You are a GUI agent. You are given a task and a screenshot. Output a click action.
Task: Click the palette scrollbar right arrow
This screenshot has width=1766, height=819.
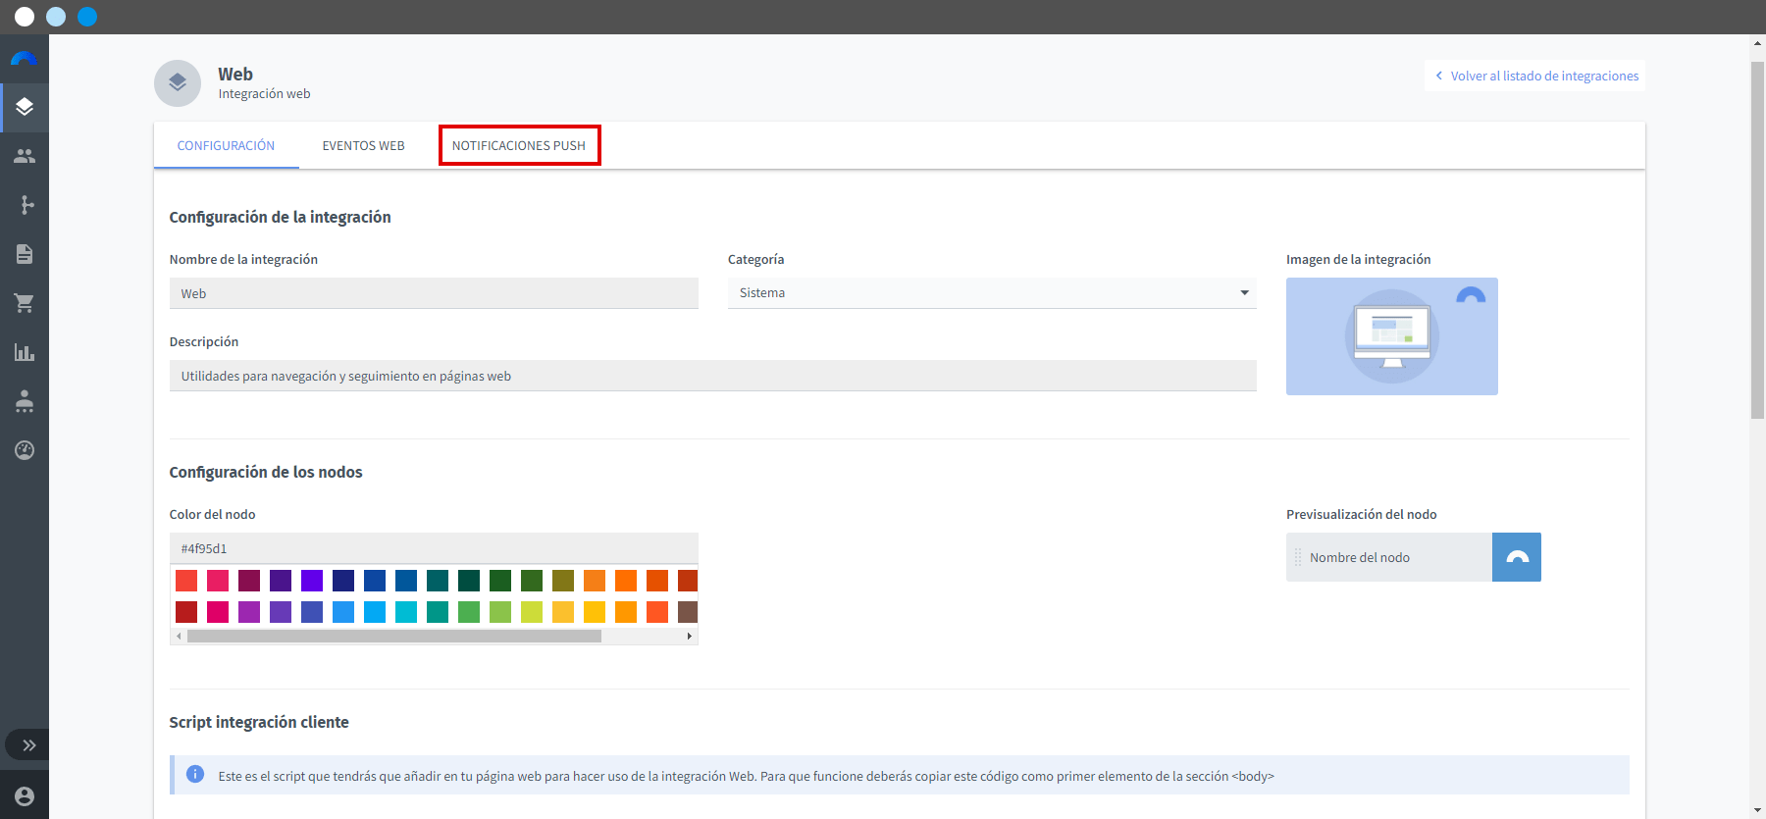coord(690,636)
